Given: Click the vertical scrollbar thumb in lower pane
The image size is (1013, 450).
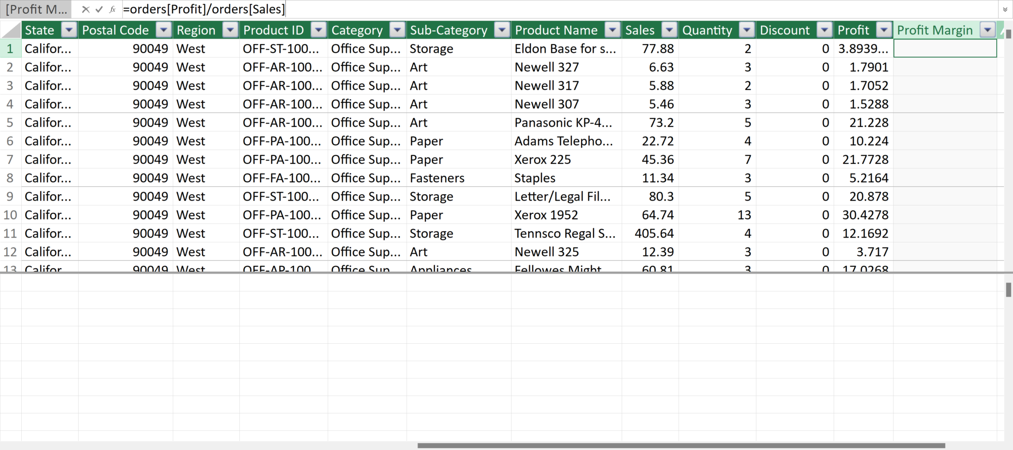Looking at the screenshot, I should click(1008, 290).
